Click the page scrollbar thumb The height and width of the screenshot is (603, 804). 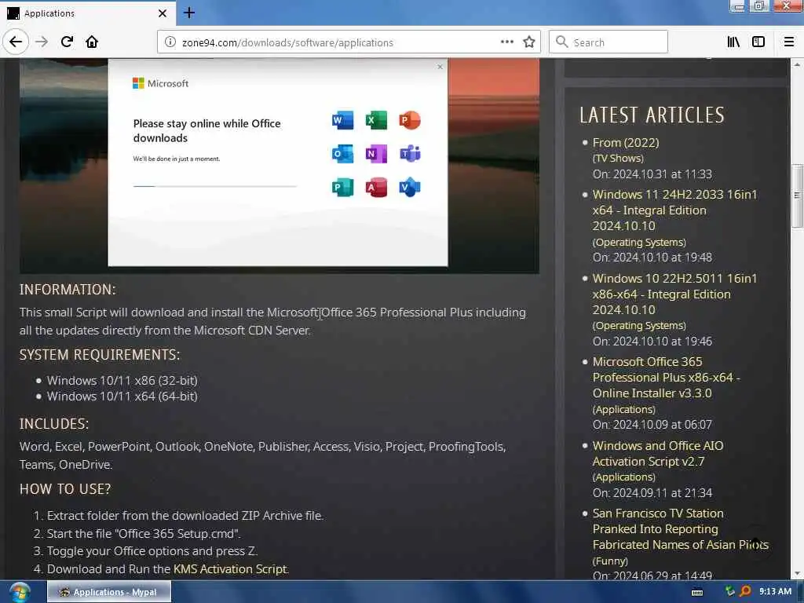click(796, 196)
